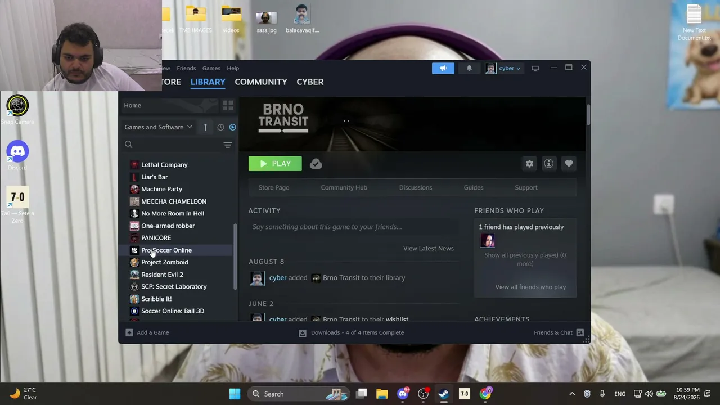
Task: Open the Community Hub link
Action: 344,187
